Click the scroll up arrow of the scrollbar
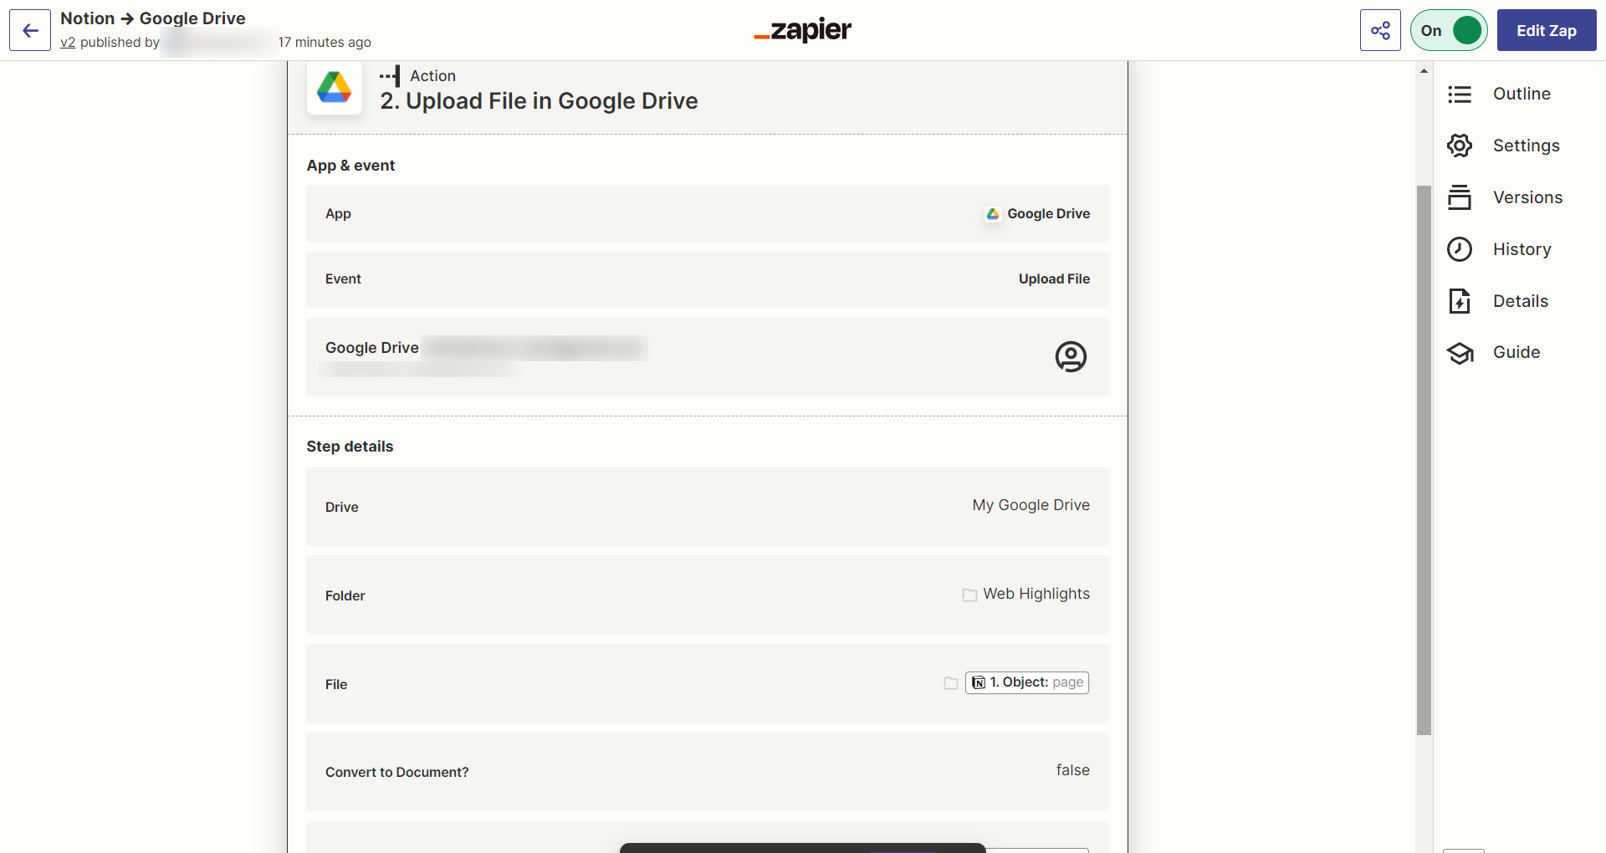The image size is (1606, 853). click(1424, 71)
